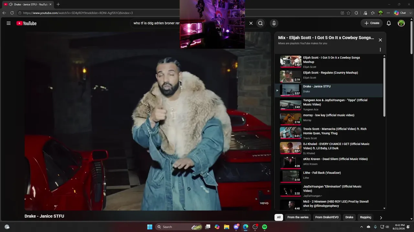This screenshot has height=232, width=414.
Task: Click the microphone tray icon
Action: (x=375, y=227)
